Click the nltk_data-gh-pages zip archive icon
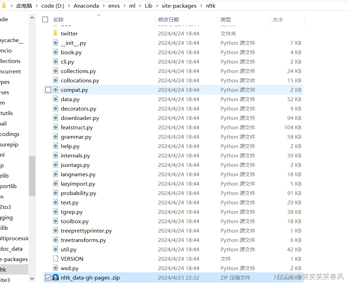The height and width of the screenshot is (283, 349). click(x=56, y=277)
